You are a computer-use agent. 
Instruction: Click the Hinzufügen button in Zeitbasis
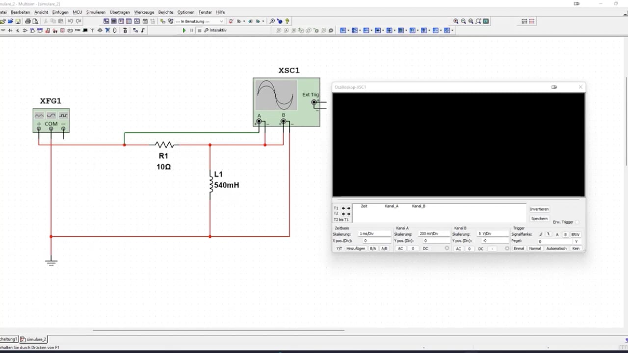point(356,249)
